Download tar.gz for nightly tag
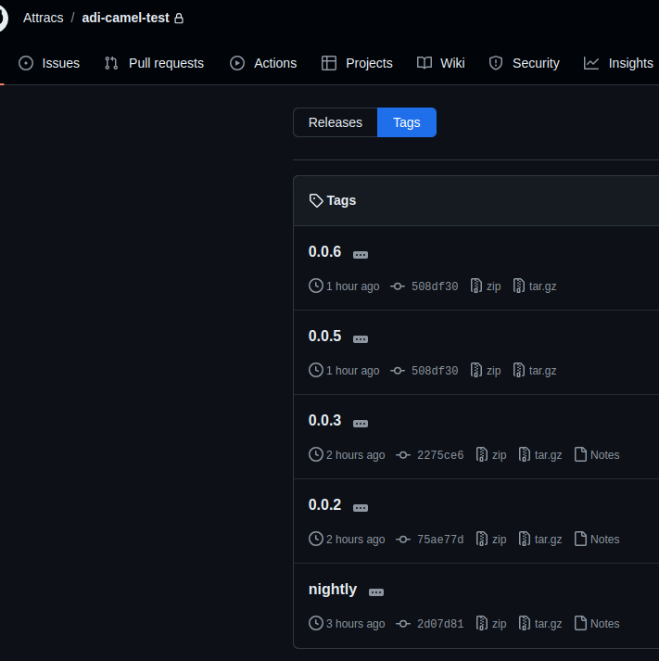Viewport: 659px width, 661px height. [540, 624]
